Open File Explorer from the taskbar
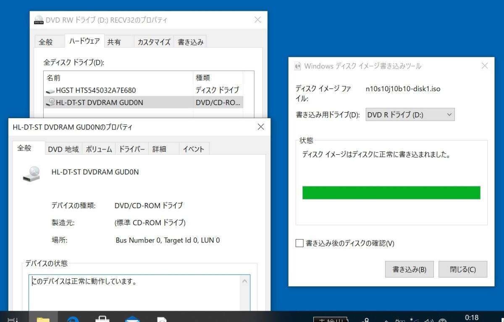Image resolution: width=504 pixels, height=322 pixels. (x=43, y=319)
